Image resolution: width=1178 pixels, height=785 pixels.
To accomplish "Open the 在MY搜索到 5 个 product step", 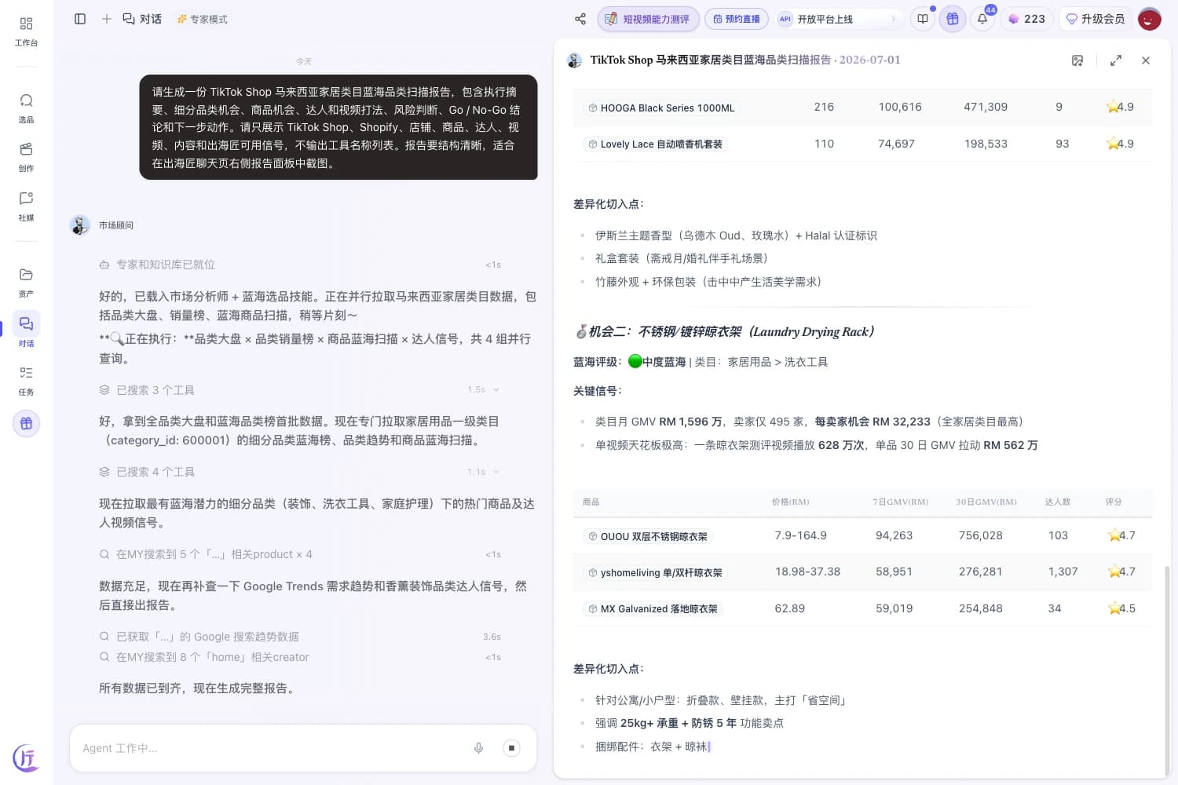I will (299, 554).
